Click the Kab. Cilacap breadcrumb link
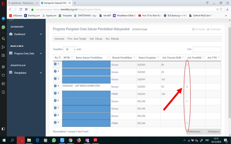The image size is (231, 144). (96, 39)
